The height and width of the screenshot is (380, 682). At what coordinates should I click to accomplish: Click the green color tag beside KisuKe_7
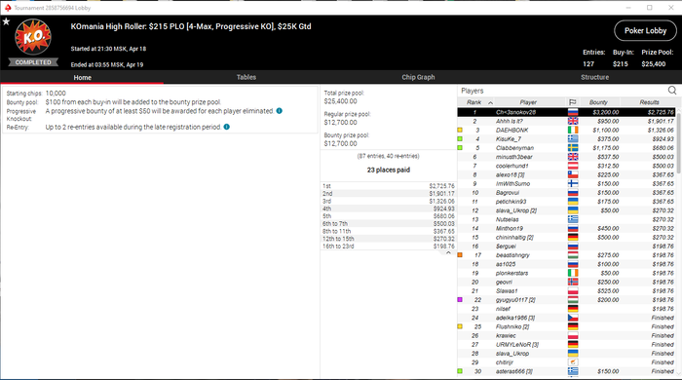click(x=460, y=139)
